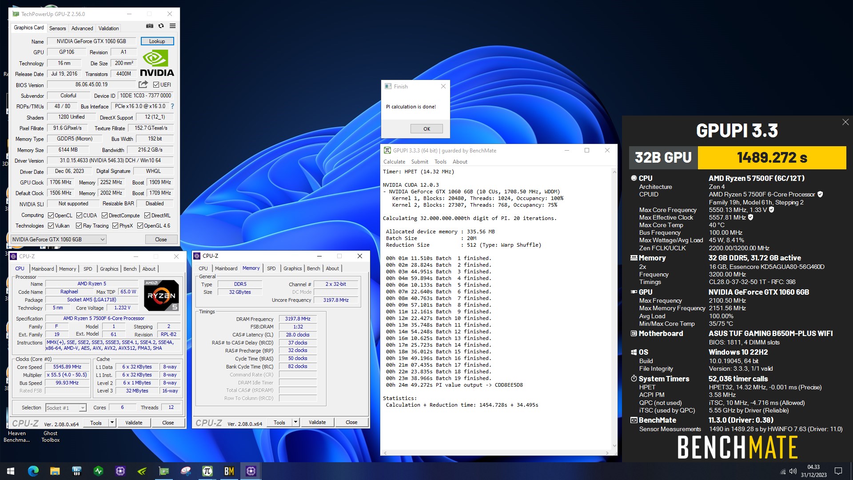Click the Close button in GPU-Z
Screen dimensions: 853x480
(x=161, y=240)
